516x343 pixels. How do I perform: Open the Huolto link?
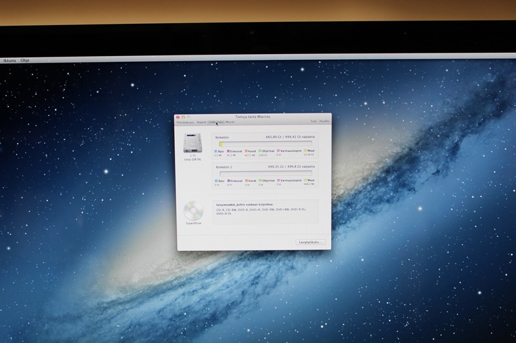tap(324, 121)
